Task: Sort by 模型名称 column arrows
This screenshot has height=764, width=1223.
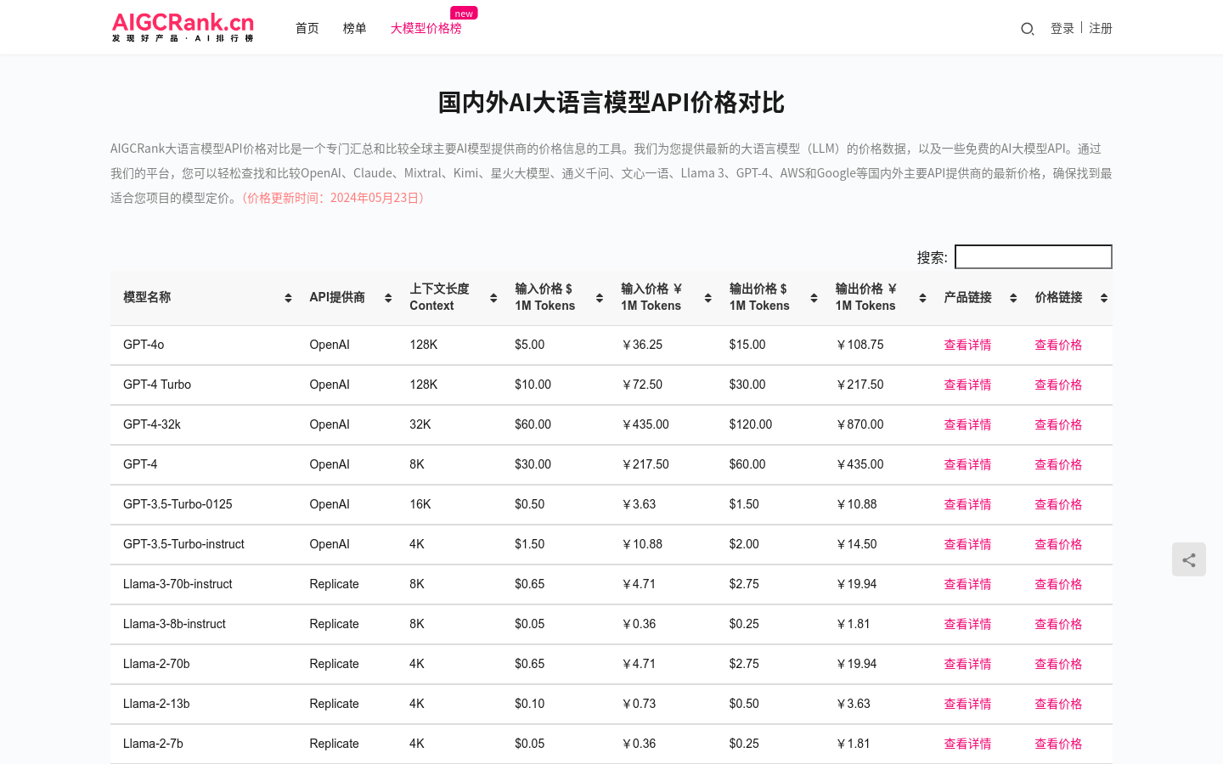Action: coord(288,298)
